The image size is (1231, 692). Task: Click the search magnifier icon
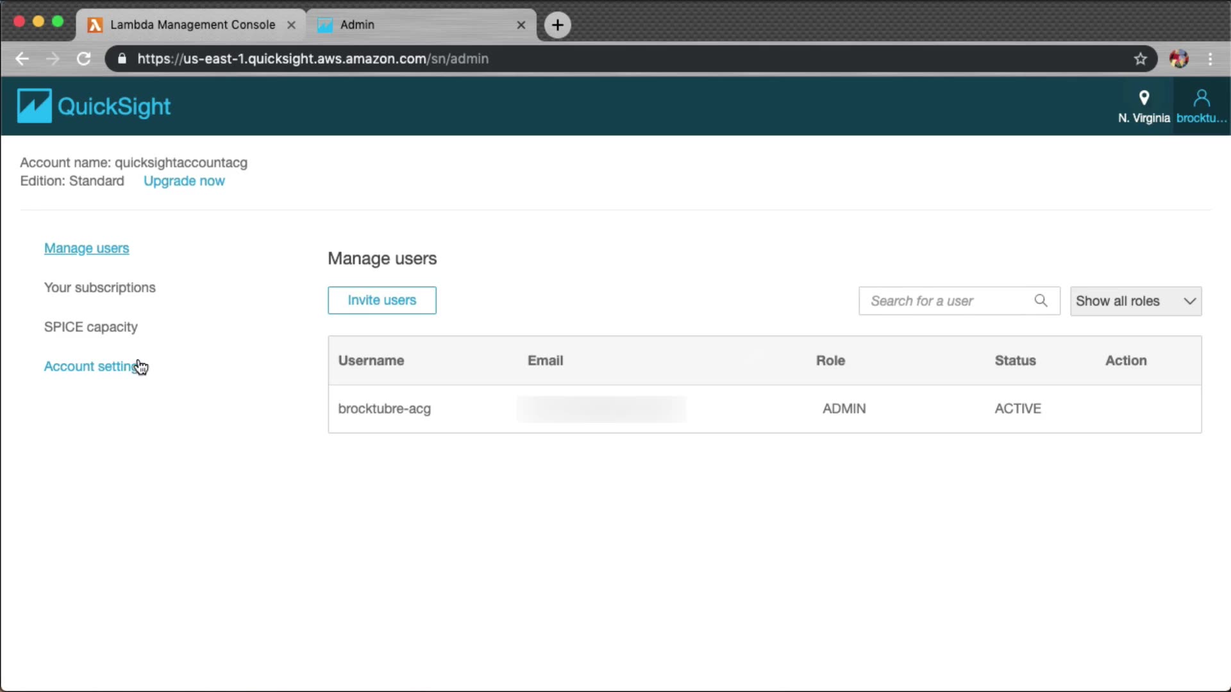[x=1041, y=301]
